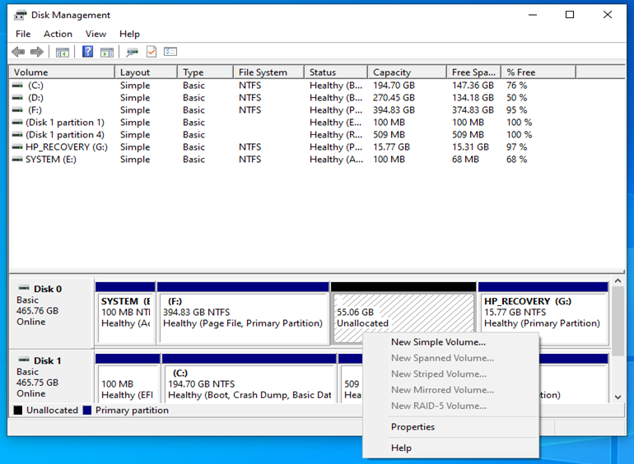Click the scroll down arrow in the disk pane
Viewport: 634px width, 464px height.
point(618,397)
